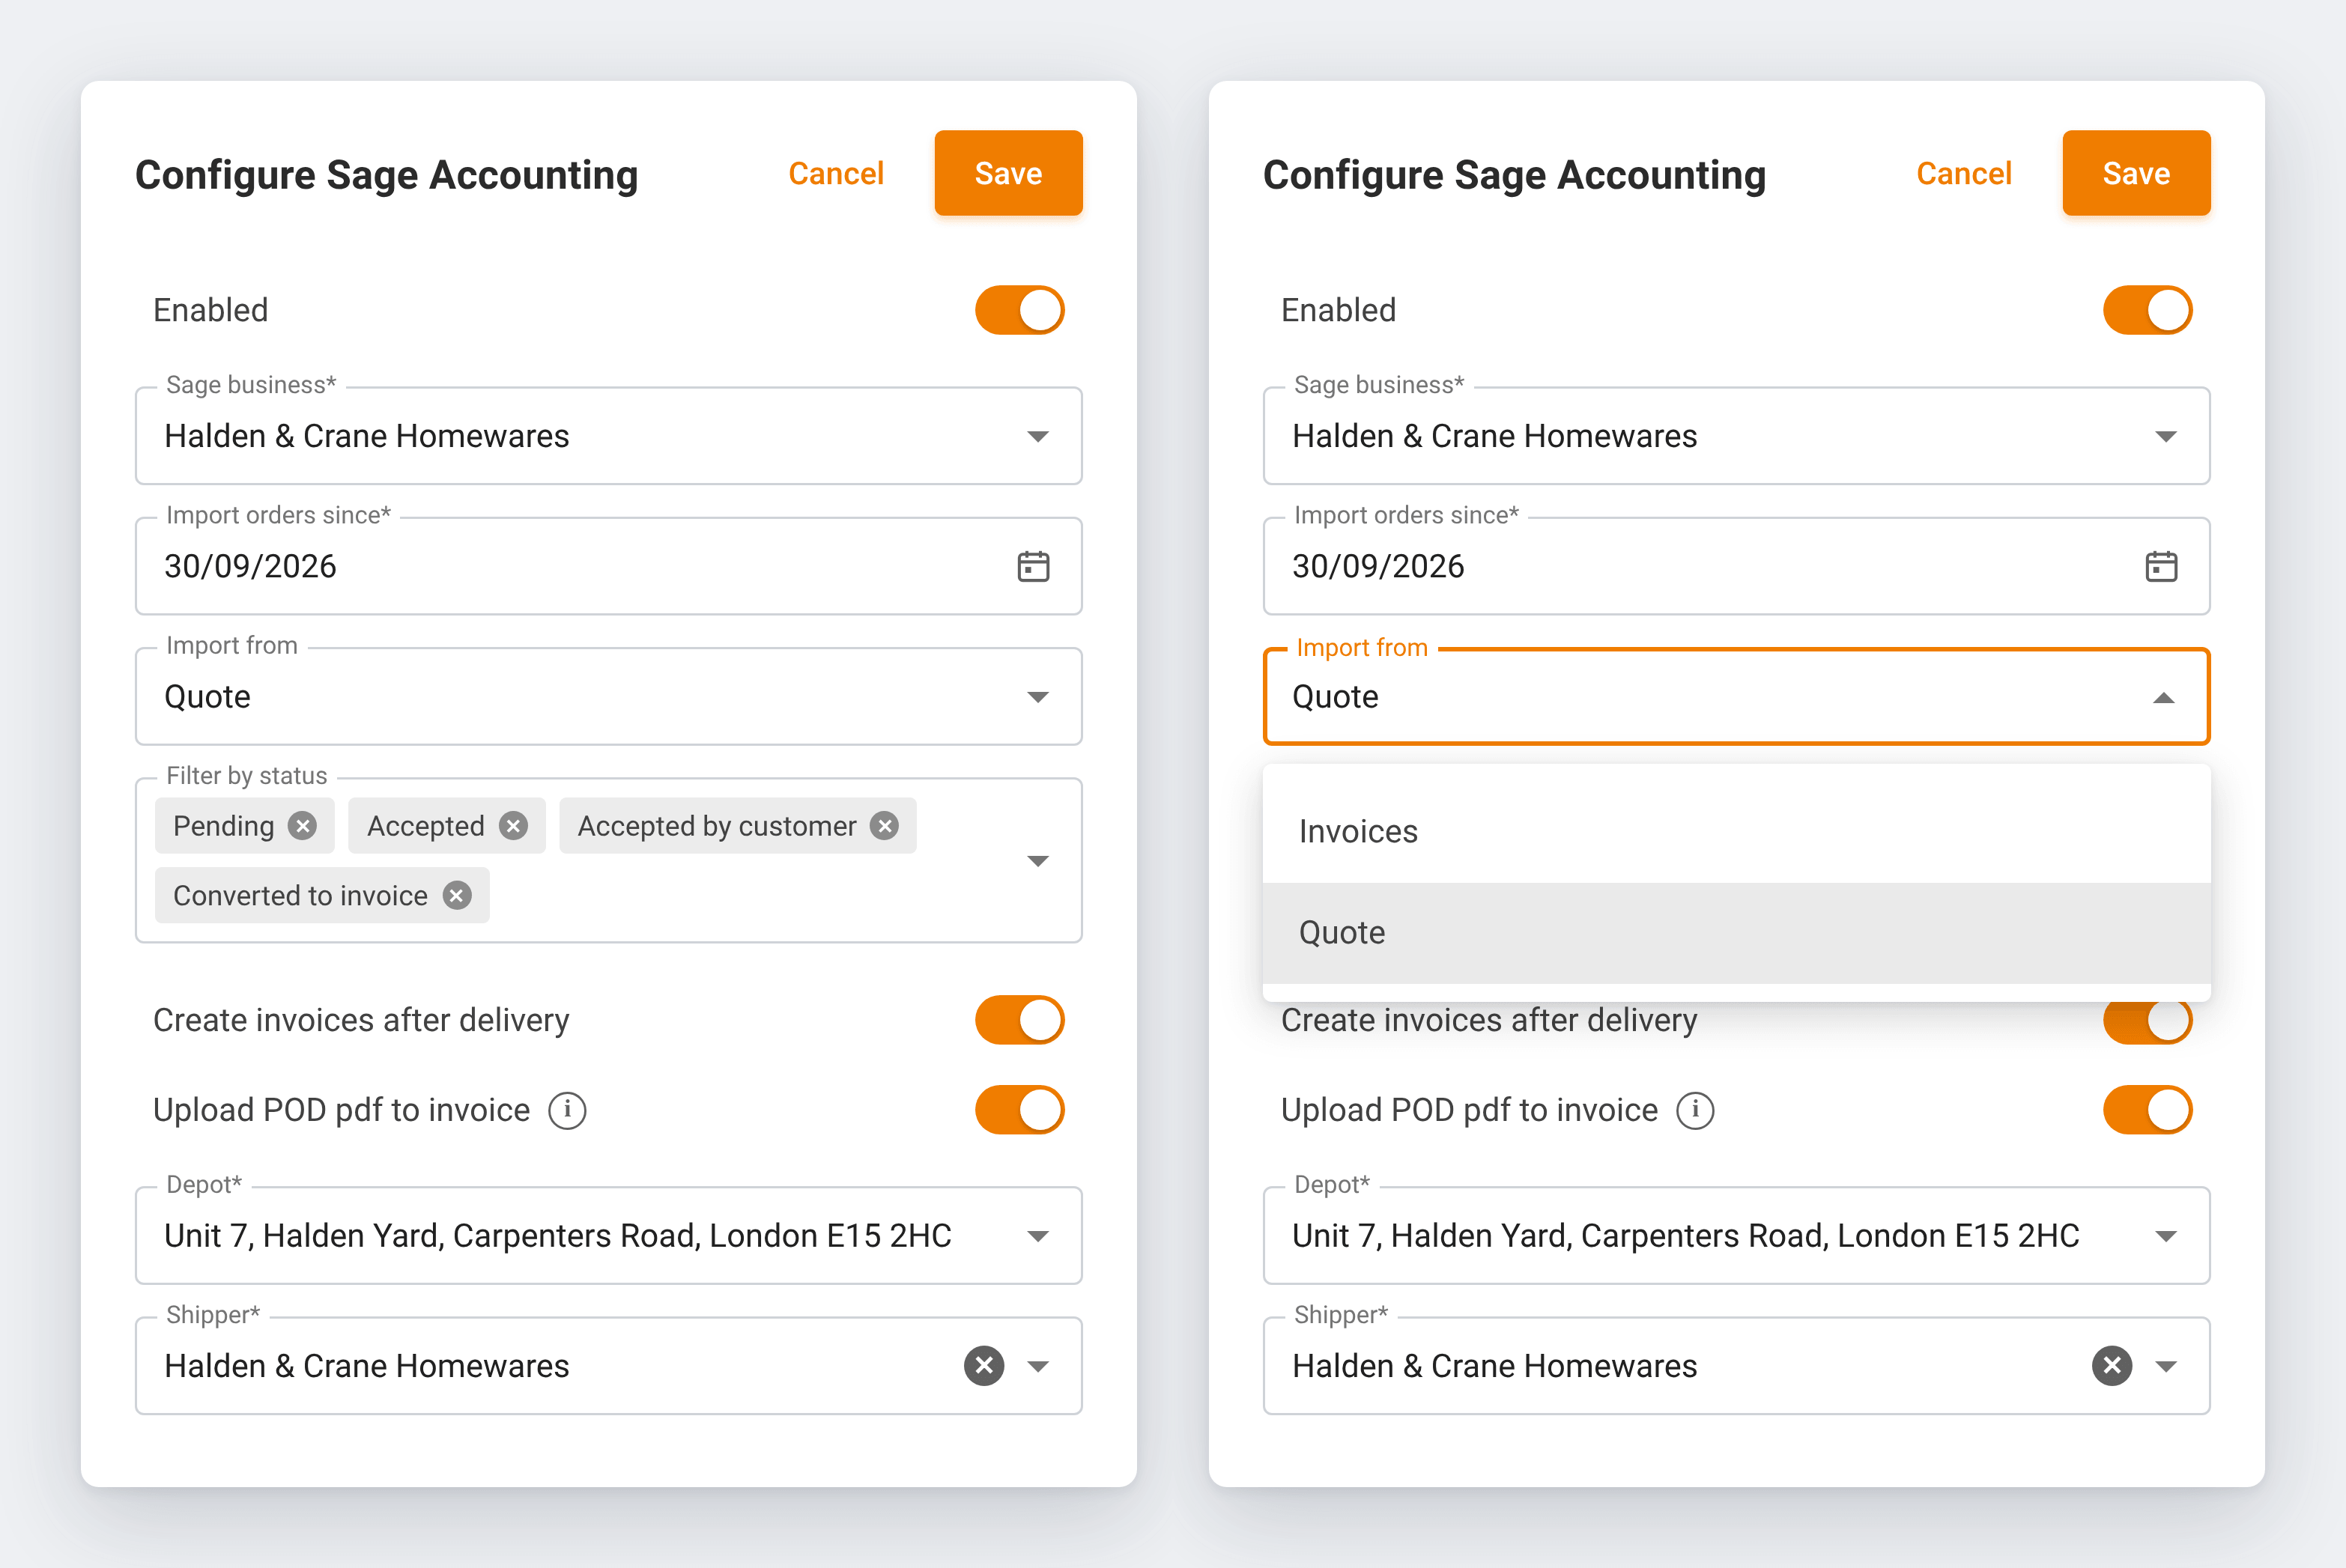Click Save button in left panel

pyautogui.click(x=1008, y=173)
